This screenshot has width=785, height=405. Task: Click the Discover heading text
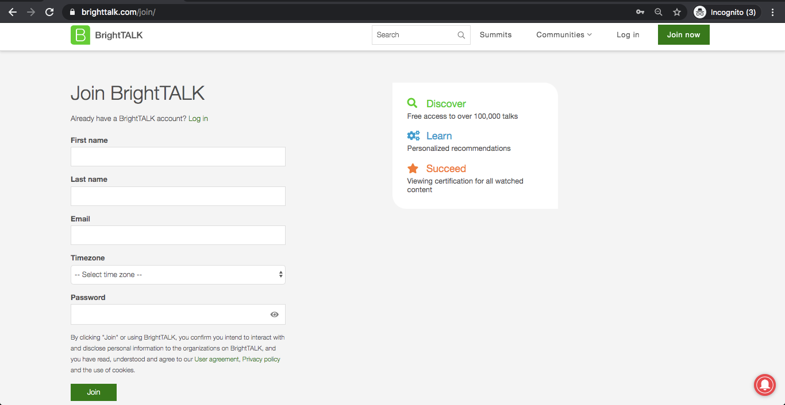coord(446,104)
